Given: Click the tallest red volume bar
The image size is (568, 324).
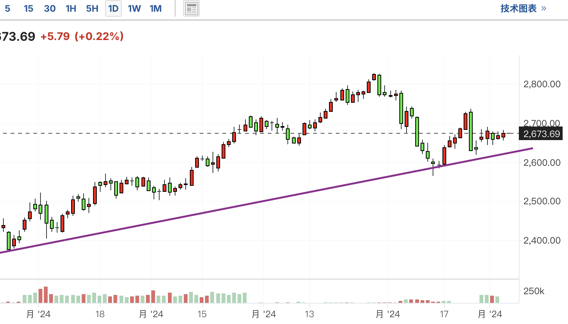Looking at the screenshot, I should point(46,295).
